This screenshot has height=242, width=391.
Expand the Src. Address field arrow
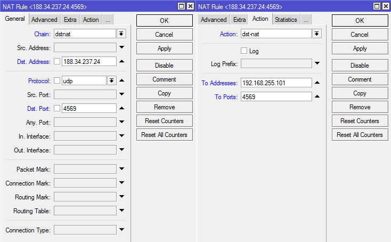(121, 47)
